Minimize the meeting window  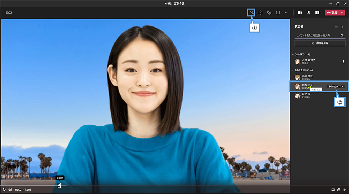click(x=331, y=3)
